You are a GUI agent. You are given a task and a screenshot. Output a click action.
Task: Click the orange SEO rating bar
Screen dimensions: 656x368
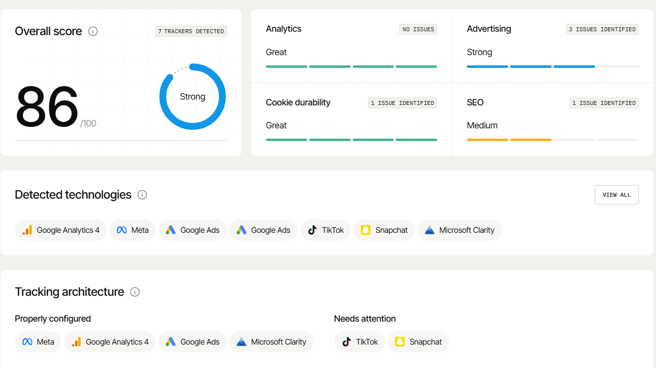509,140
